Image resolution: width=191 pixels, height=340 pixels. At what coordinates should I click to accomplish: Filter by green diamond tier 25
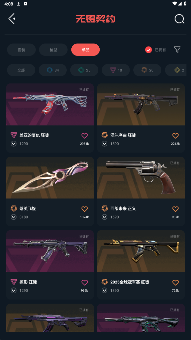pos(84,70)
